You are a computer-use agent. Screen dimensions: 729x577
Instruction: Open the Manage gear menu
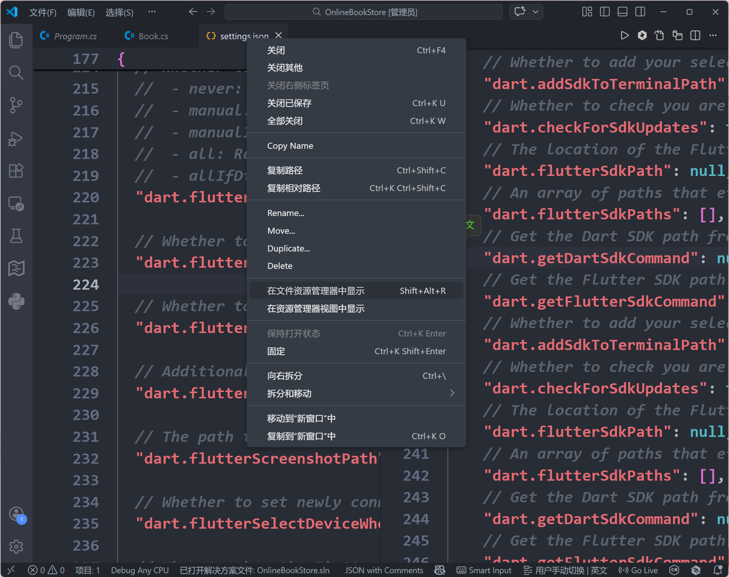[16, 546]
